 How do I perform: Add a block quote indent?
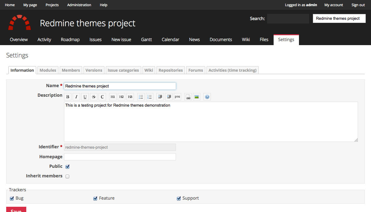pyautogui.click(x=160, y=97)
